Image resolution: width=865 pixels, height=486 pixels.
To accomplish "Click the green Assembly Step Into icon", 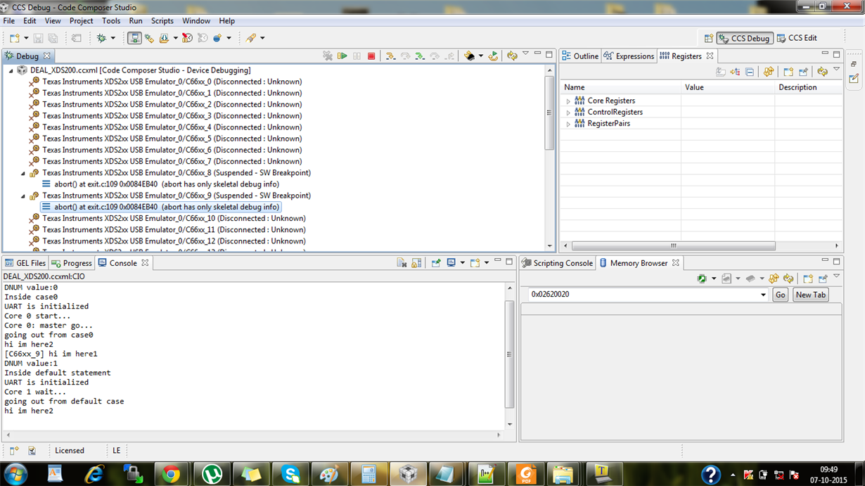I will 420,56.
